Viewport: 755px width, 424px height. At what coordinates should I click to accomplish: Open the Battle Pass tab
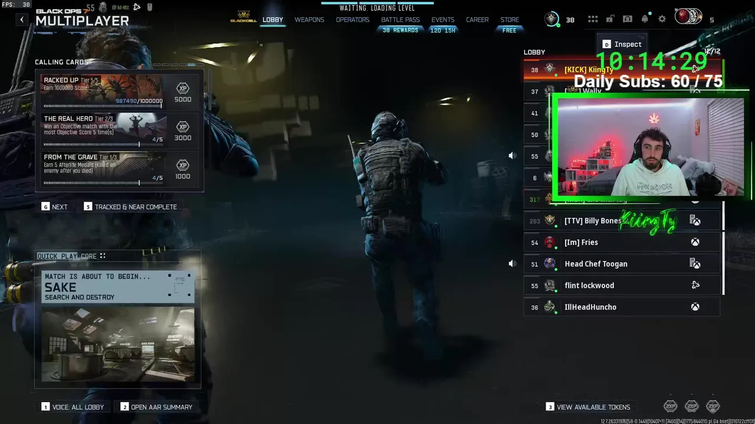tap(401, 19)
